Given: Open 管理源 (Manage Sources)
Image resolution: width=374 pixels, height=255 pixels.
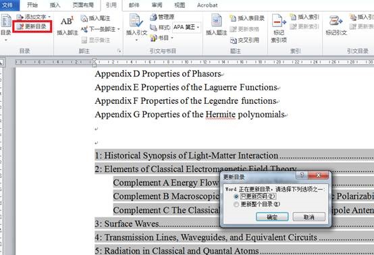Looking at the screenshot, I should click(162, 17).
